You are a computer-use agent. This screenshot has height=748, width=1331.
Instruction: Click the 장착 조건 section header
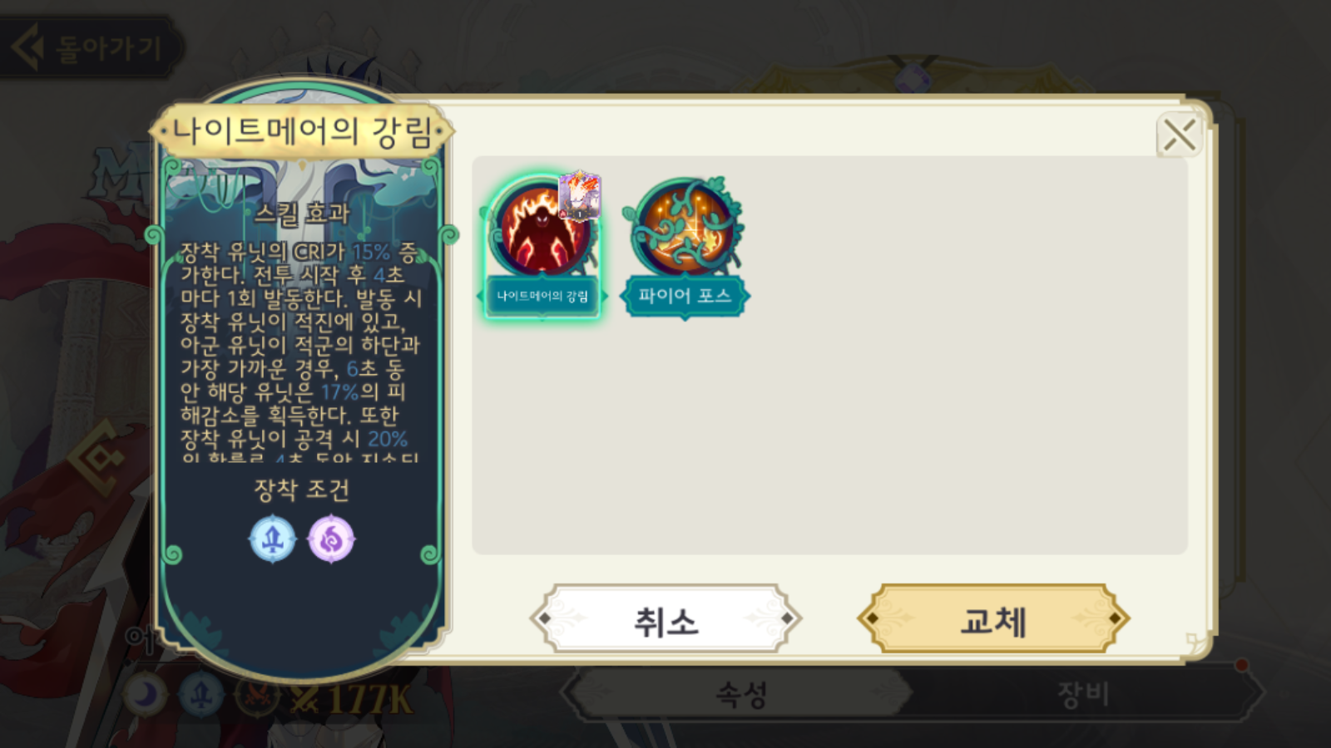tap(301, 490)
